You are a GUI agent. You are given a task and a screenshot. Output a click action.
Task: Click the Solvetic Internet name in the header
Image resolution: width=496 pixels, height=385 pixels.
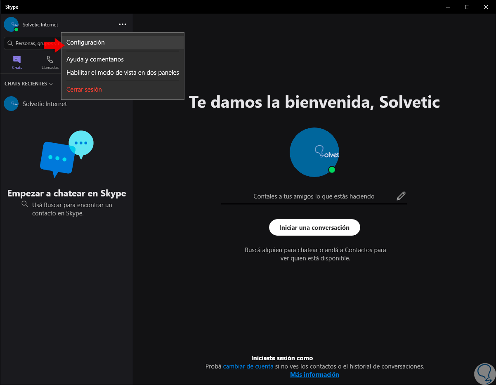click(x=40, y=25)
